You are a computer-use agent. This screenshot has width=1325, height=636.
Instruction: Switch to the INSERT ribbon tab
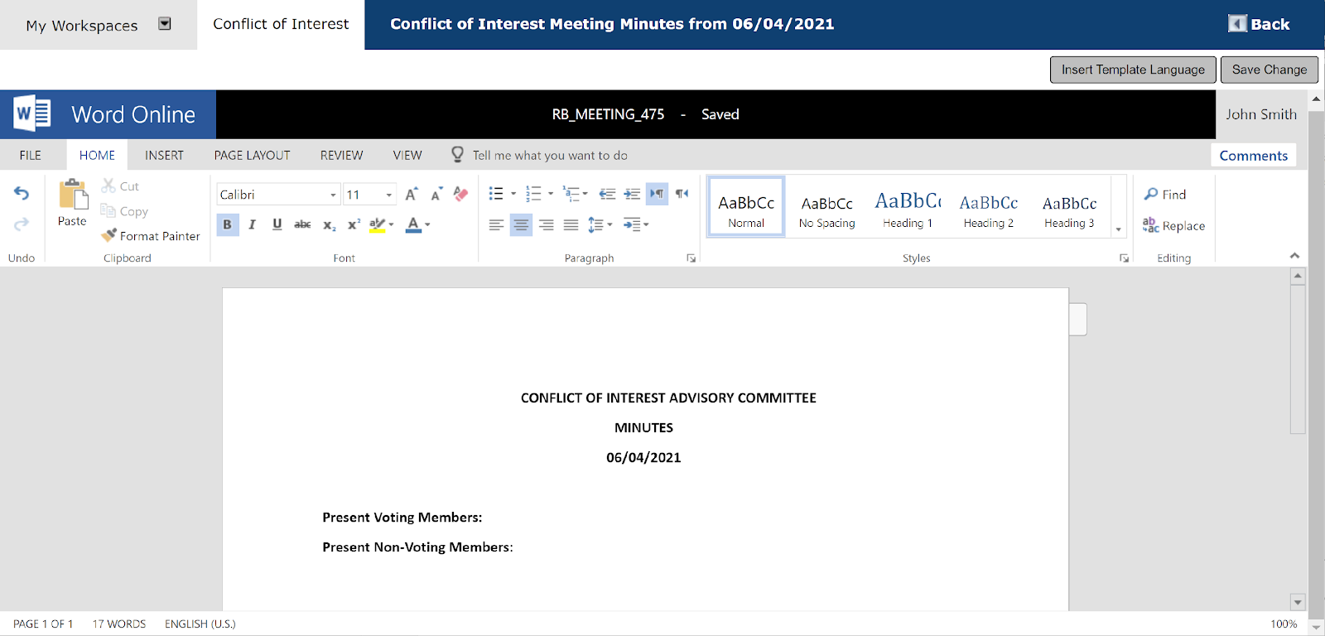pyautogui.click(x=164, y=155)
